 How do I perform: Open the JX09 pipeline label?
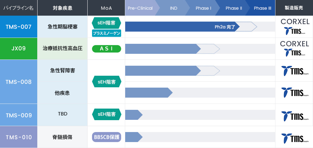point(18,48)
